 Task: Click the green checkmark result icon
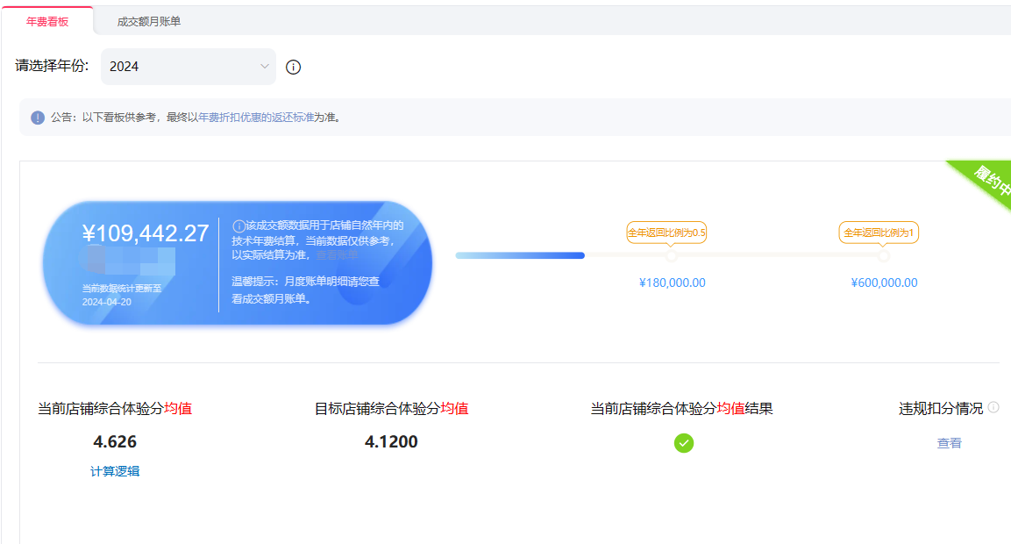(684, 443)
